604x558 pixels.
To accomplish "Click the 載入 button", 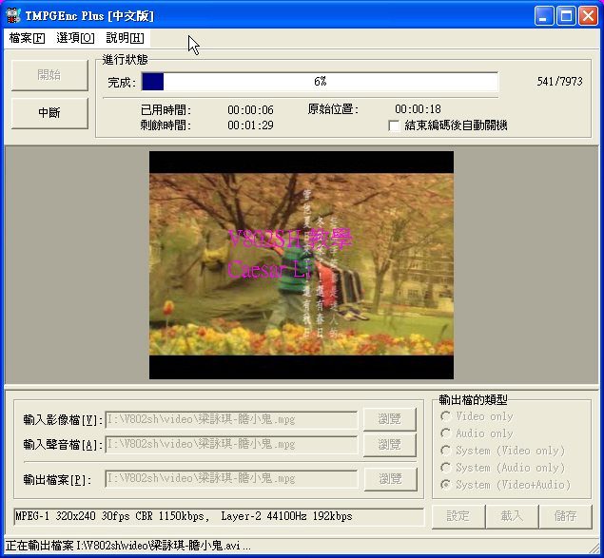I will (512, 516).
